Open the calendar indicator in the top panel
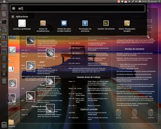Viewport: 161px width, 129px height. click(126, 2)
